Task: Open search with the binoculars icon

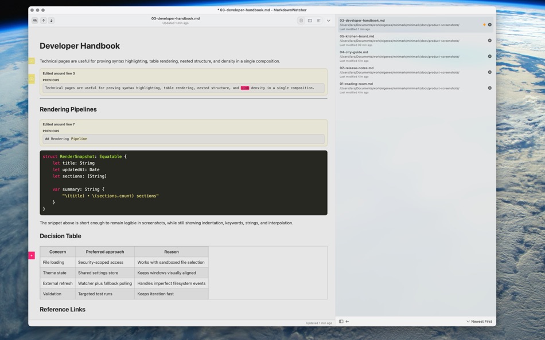Action: (34, 20)
